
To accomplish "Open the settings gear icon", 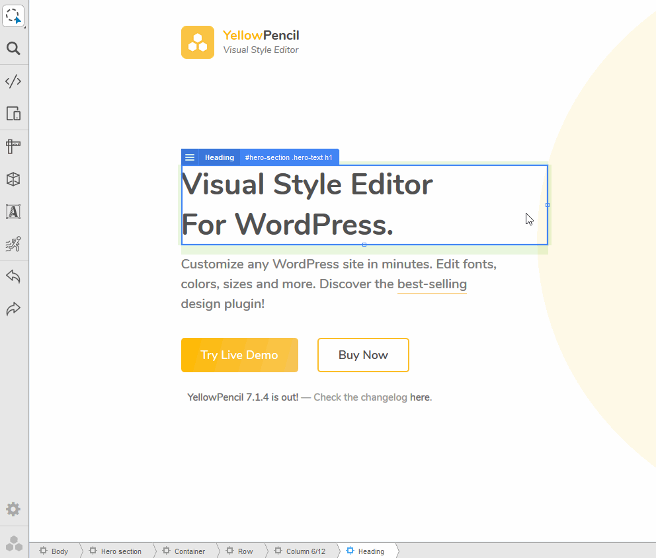I will [x=13, y=509].
